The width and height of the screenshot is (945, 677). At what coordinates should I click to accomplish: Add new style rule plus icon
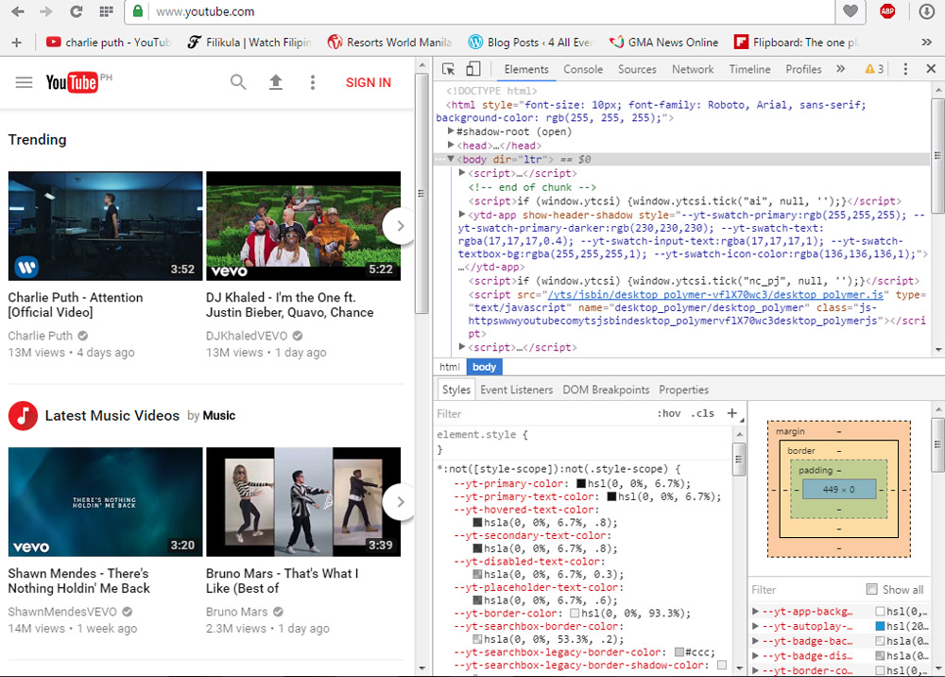point(731,413)
